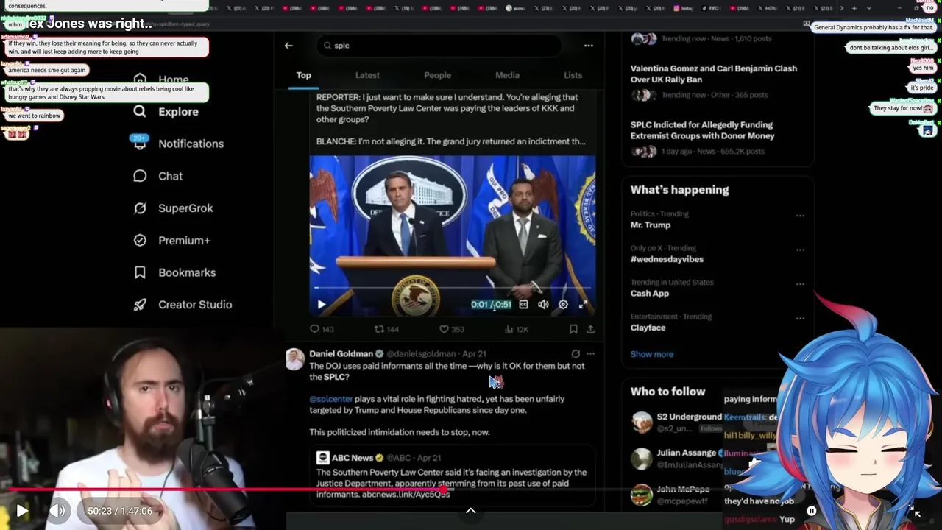The width and height of the screenshot is (942, 530).
Task: Open the quoted ABC News tweet
Action: tap(452, 475)
